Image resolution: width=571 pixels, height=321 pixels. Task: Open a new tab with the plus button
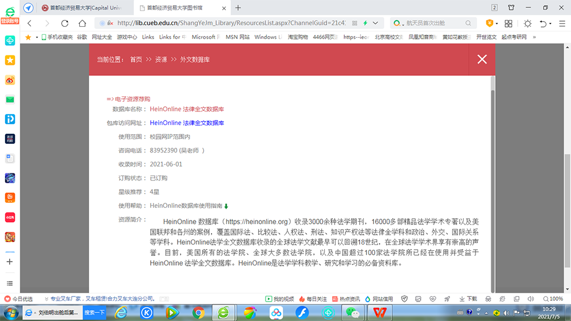point(238,7)
